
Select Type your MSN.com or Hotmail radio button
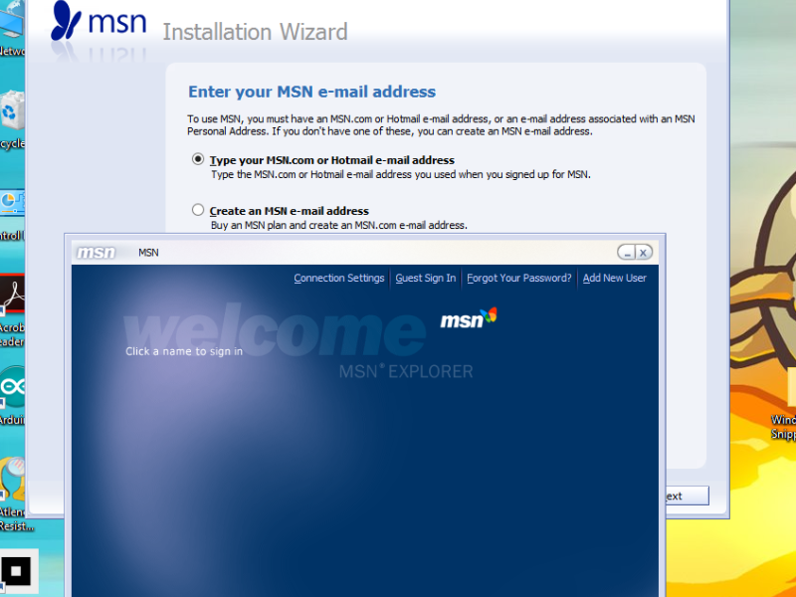198,159
